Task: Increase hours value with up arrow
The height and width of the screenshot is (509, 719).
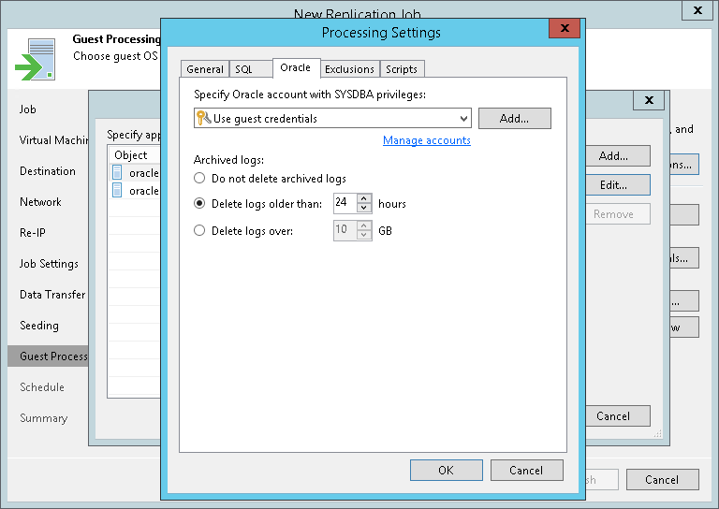Action: pyautogui.click(x=364, y=198)
